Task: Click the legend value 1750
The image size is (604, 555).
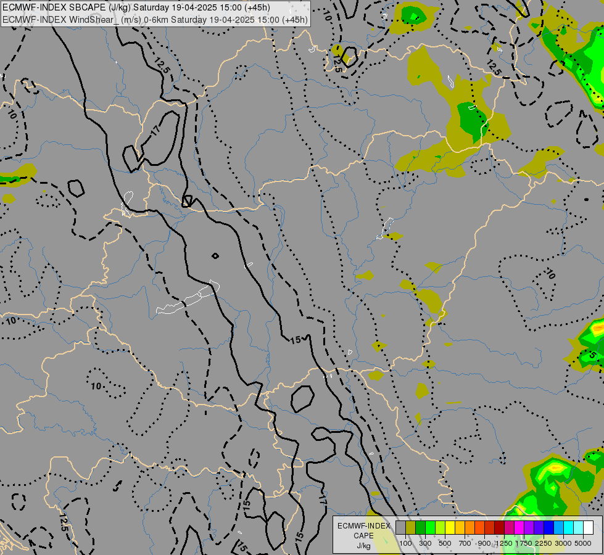Action: click(524, 543)
